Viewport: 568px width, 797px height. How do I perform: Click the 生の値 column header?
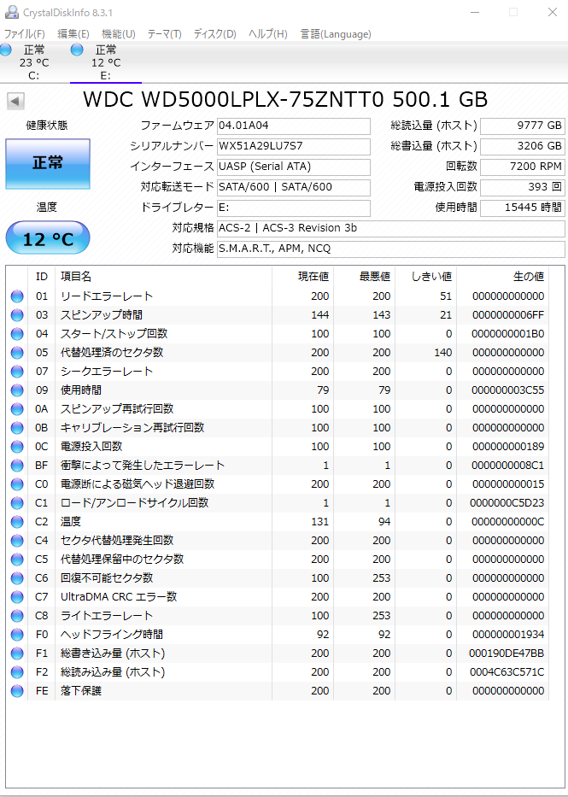tap(502, 277)
